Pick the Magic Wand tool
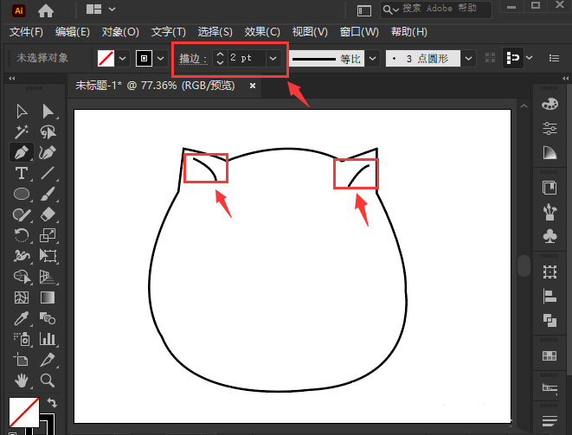This screenshot has height=435, width=572. click(x=22, y=131)
